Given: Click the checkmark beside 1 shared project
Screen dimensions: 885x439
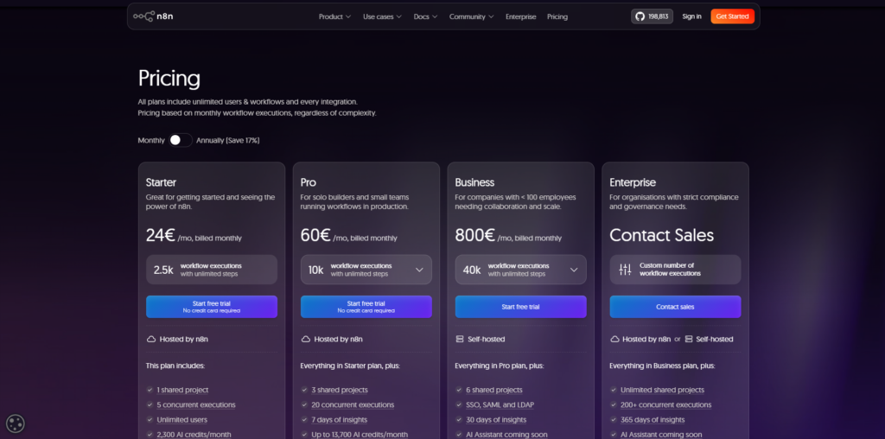Looking at the screenshot, I should tap(150, 390).
